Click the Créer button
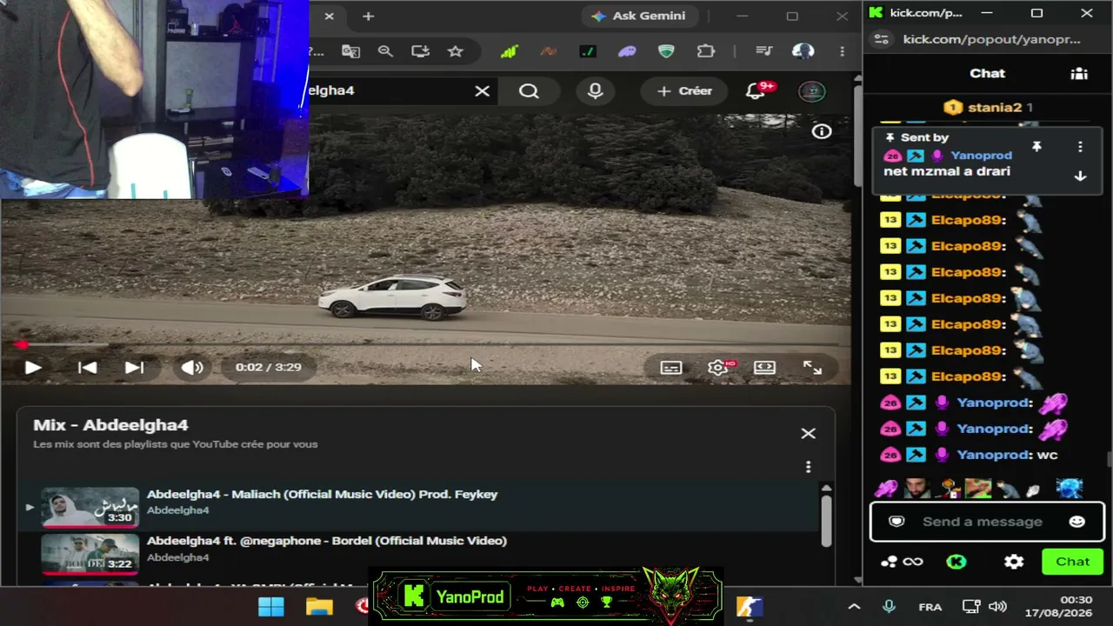This screenshot has width=1113, height=626. [684, 90]
